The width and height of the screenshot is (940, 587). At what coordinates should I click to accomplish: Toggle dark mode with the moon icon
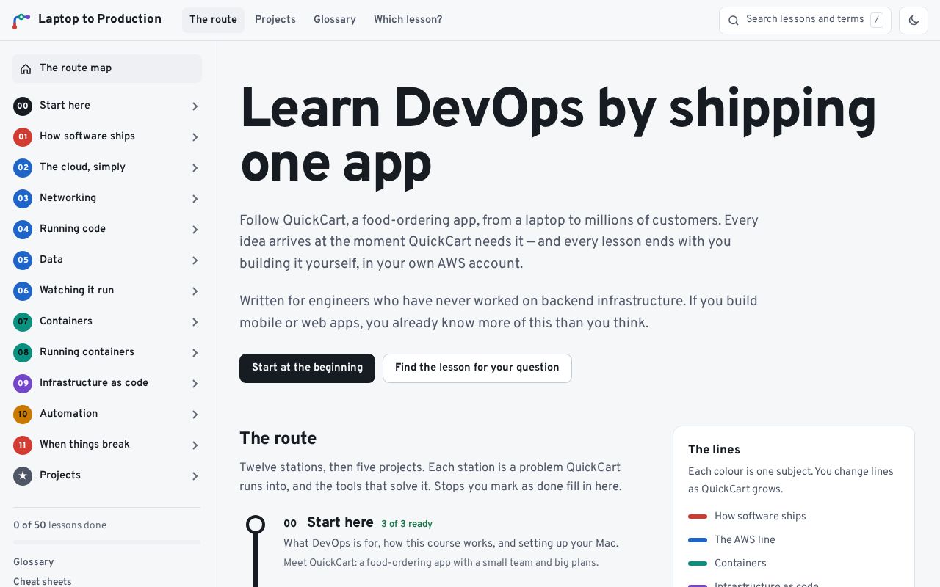(914, 21)
